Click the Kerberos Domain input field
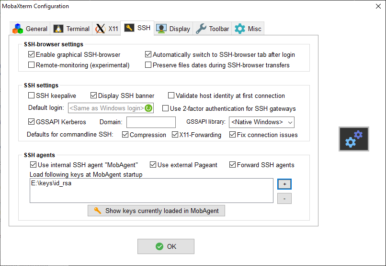386x266 pixels. (x=151, y=122)
